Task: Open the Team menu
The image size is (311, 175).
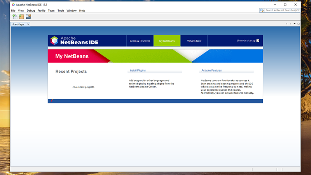Action: tap(51, 10)
